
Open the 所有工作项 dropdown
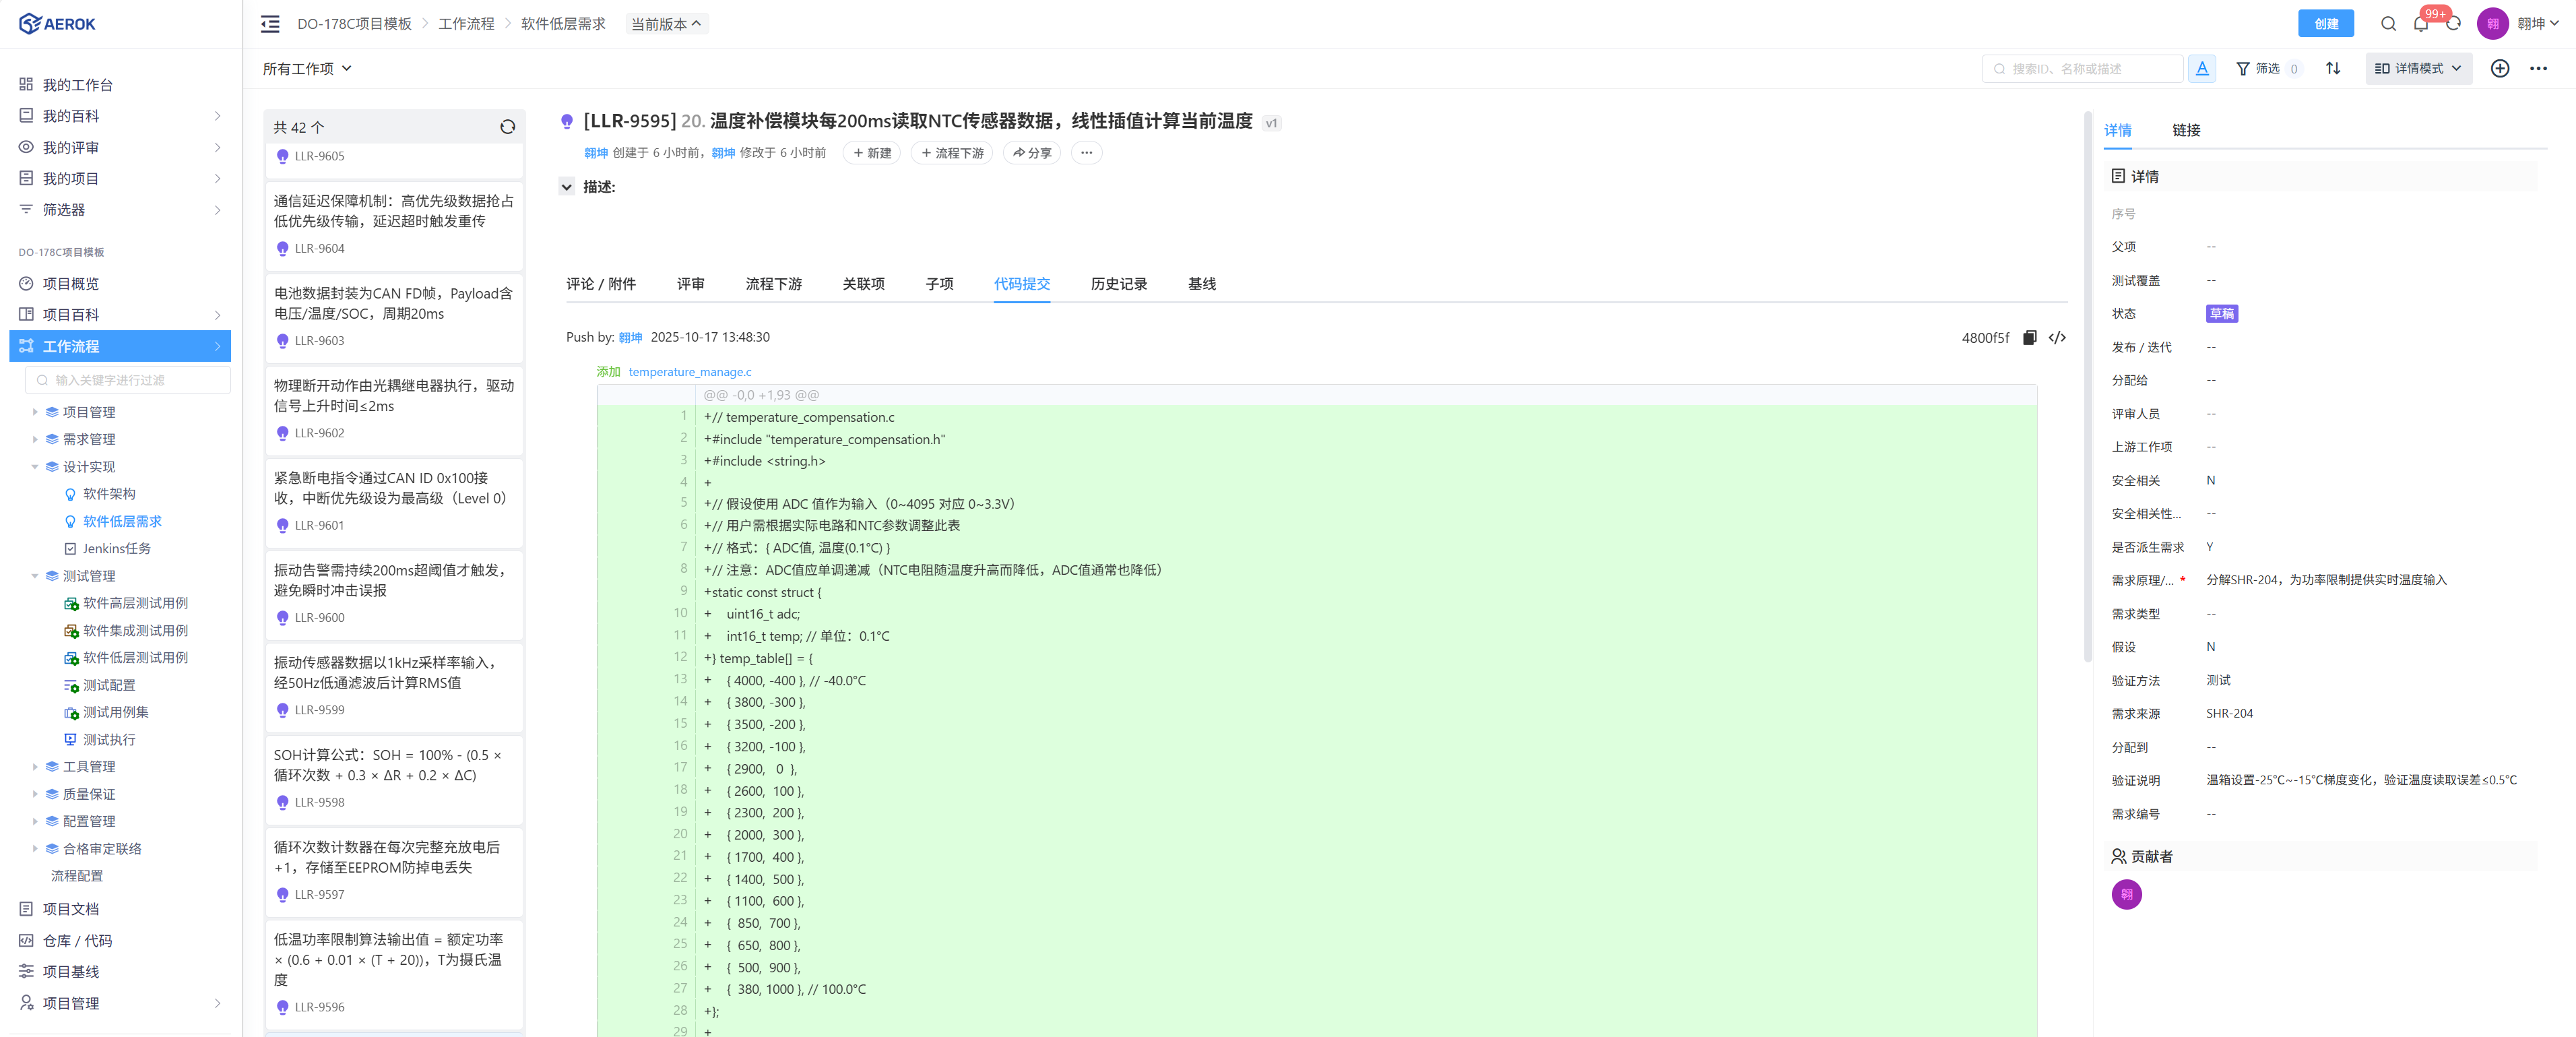[307, 68]
